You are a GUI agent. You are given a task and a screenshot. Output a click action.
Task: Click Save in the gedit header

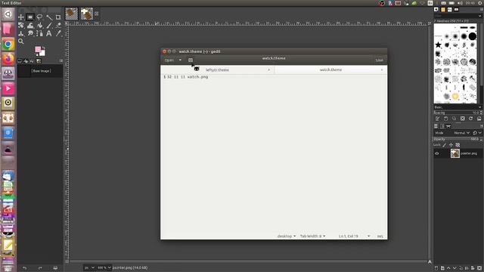(380, 60)
